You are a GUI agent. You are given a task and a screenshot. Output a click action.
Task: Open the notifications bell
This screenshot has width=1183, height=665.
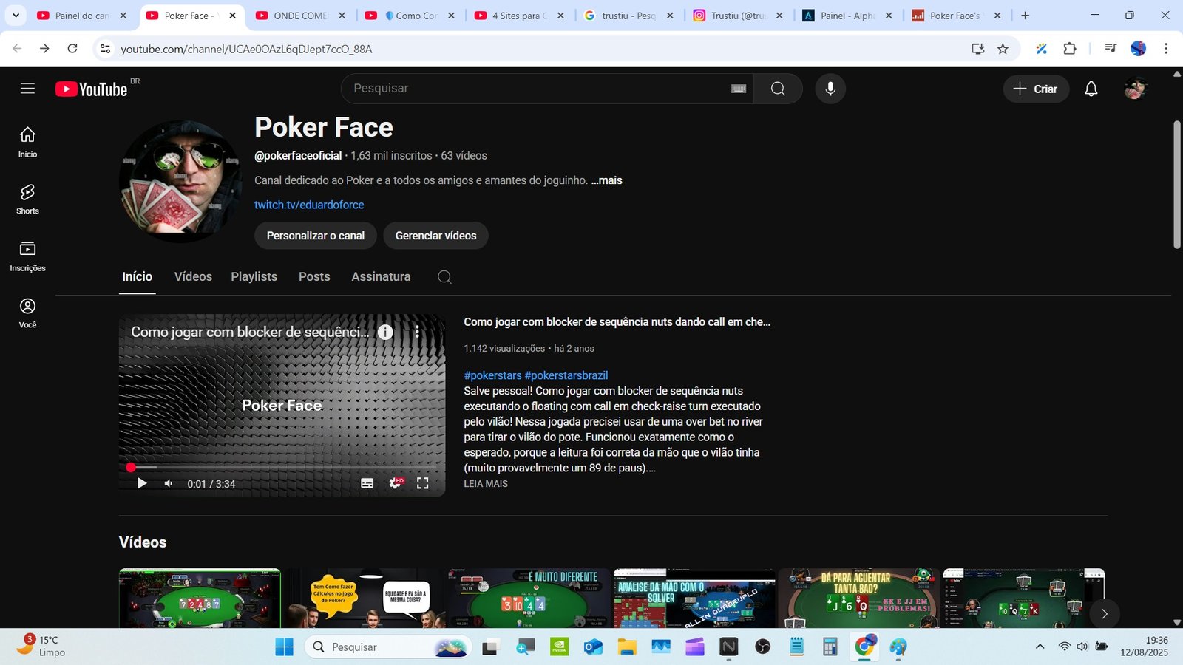[x=1091, y=89]
